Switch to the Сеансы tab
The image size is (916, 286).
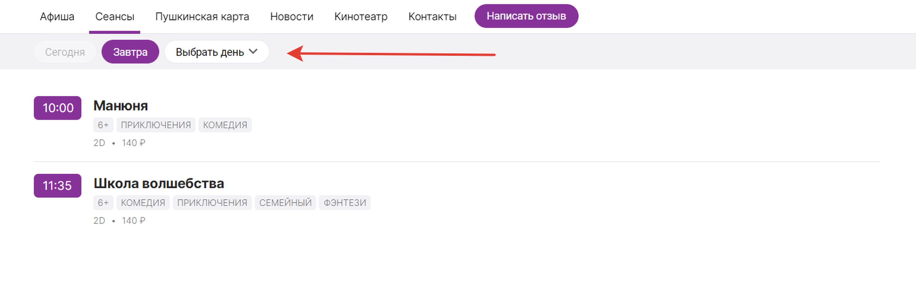click(x=115, y=16)
